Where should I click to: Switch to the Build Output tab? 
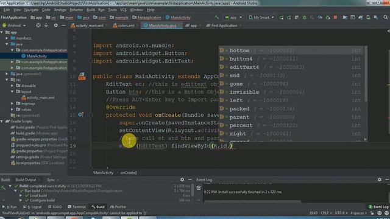(x=26, y=180)
